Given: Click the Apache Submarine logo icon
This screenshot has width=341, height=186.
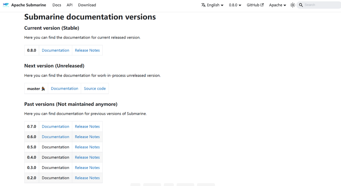Looking at the screenshot, I should tap(6, 5).
